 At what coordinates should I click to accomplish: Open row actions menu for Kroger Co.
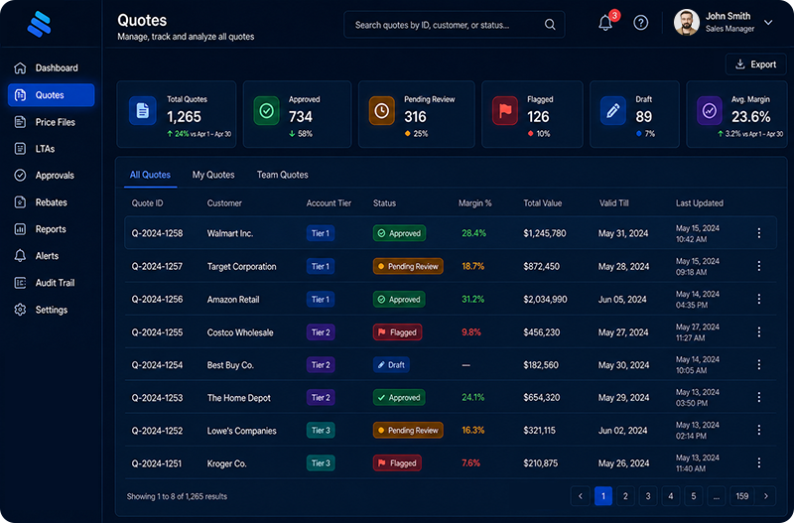[758, 462]
